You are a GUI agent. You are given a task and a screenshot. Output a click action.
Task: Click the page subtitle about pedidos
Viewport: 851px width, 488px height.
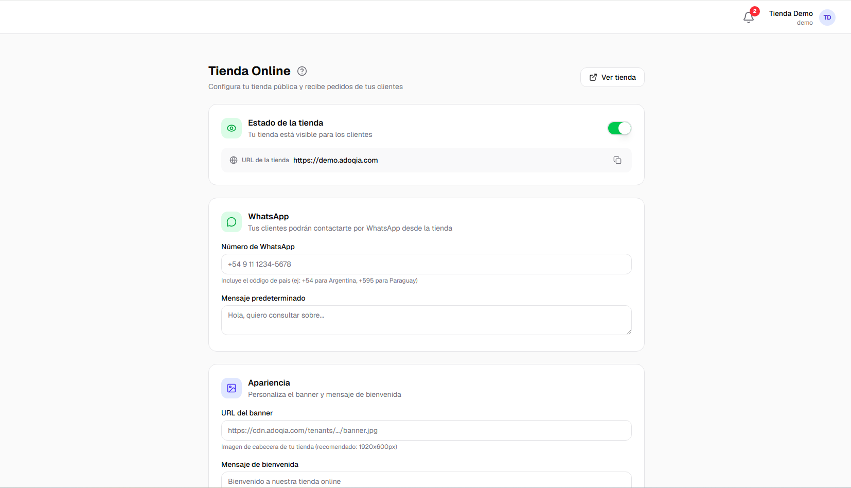[306, 86]
